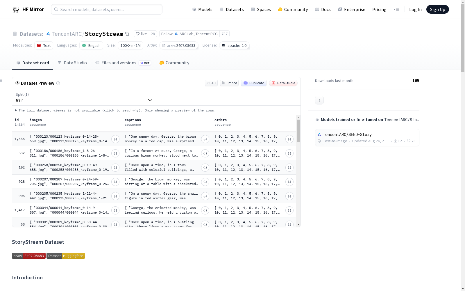
Task: Expand orders cell of row 1,356
Action: (x=289, y=139)
